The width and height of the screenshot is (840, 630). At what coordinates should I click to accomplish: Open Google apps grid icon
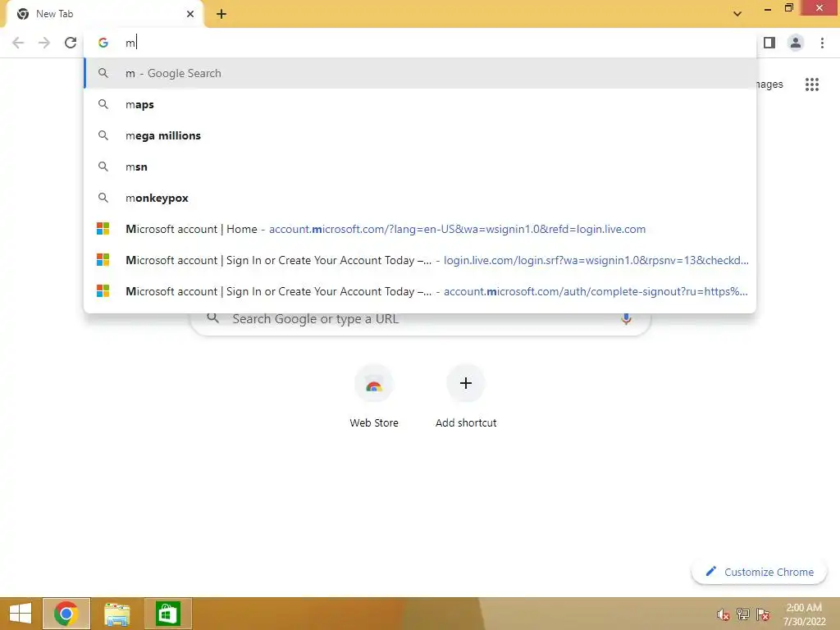click(811, 84)
